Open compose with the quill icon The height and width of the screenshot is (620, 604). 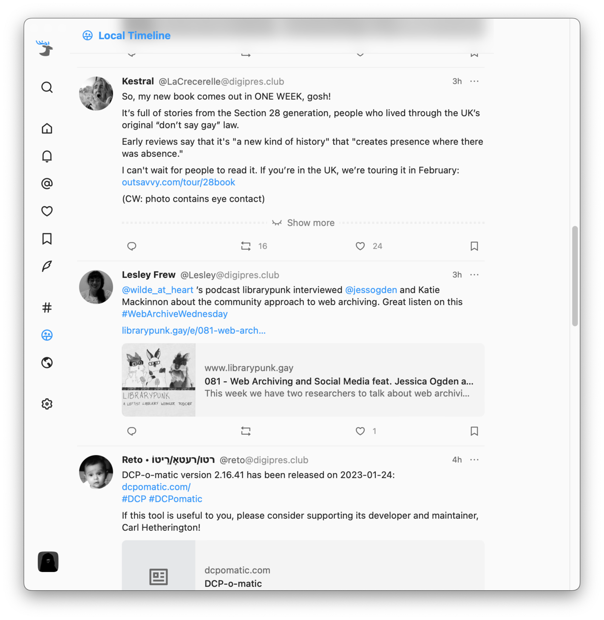coord(47,266)
